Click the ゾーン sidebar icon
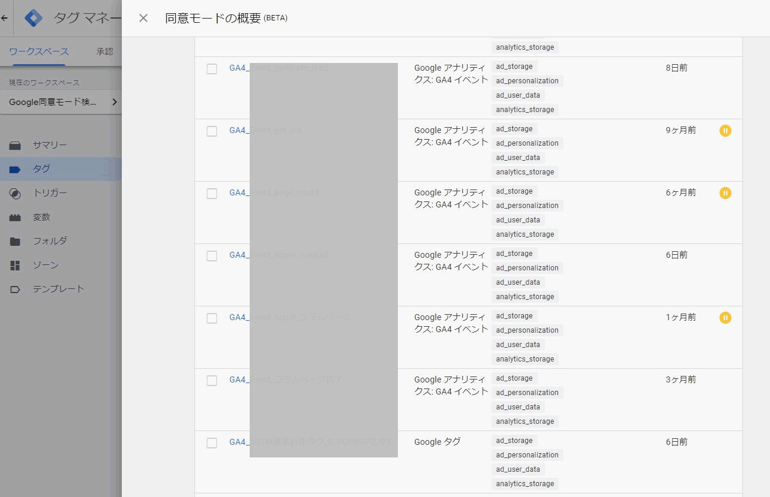 click(15, 265)
